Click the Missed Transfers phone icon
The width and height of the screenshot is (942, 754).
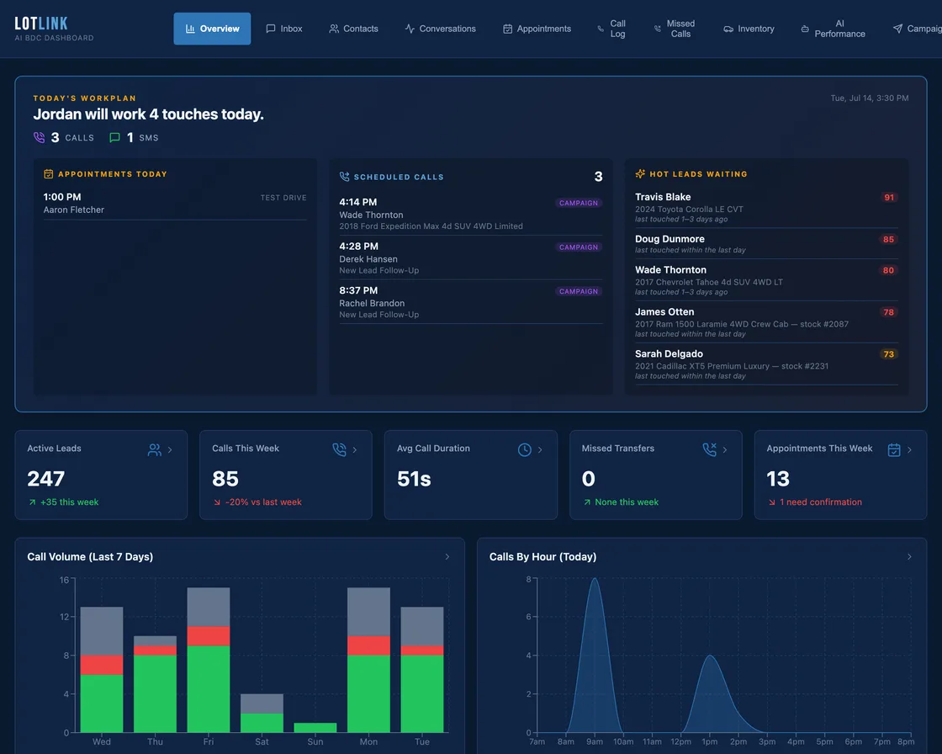[710, 449]
